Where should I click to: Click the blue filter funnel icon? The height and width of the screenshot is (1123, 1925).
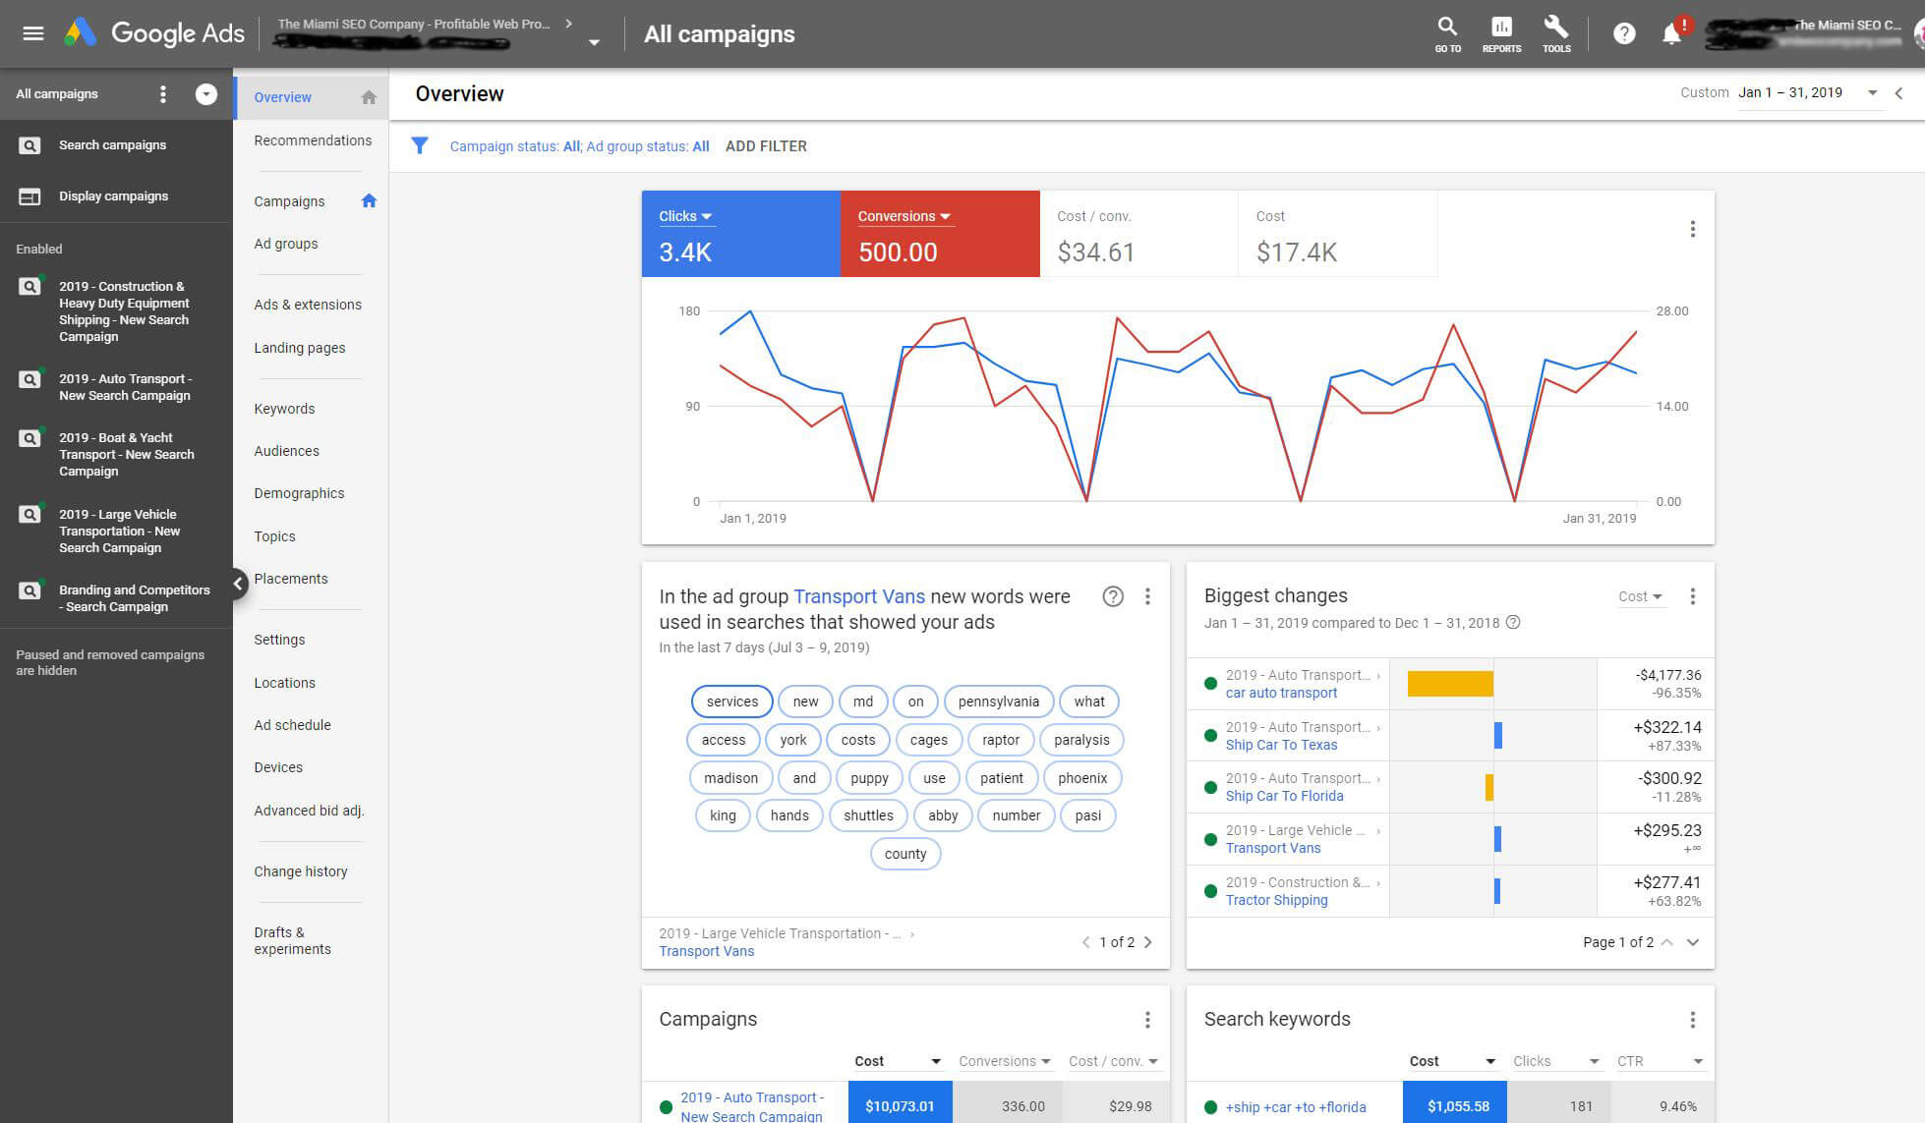coord(420,145)
